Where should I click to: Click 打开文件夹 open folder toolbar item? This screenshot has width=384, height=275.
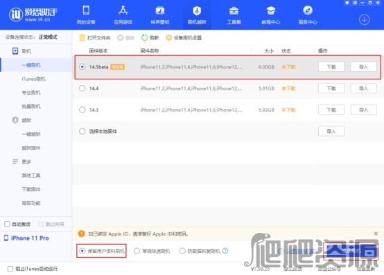[x=95, y=37]
